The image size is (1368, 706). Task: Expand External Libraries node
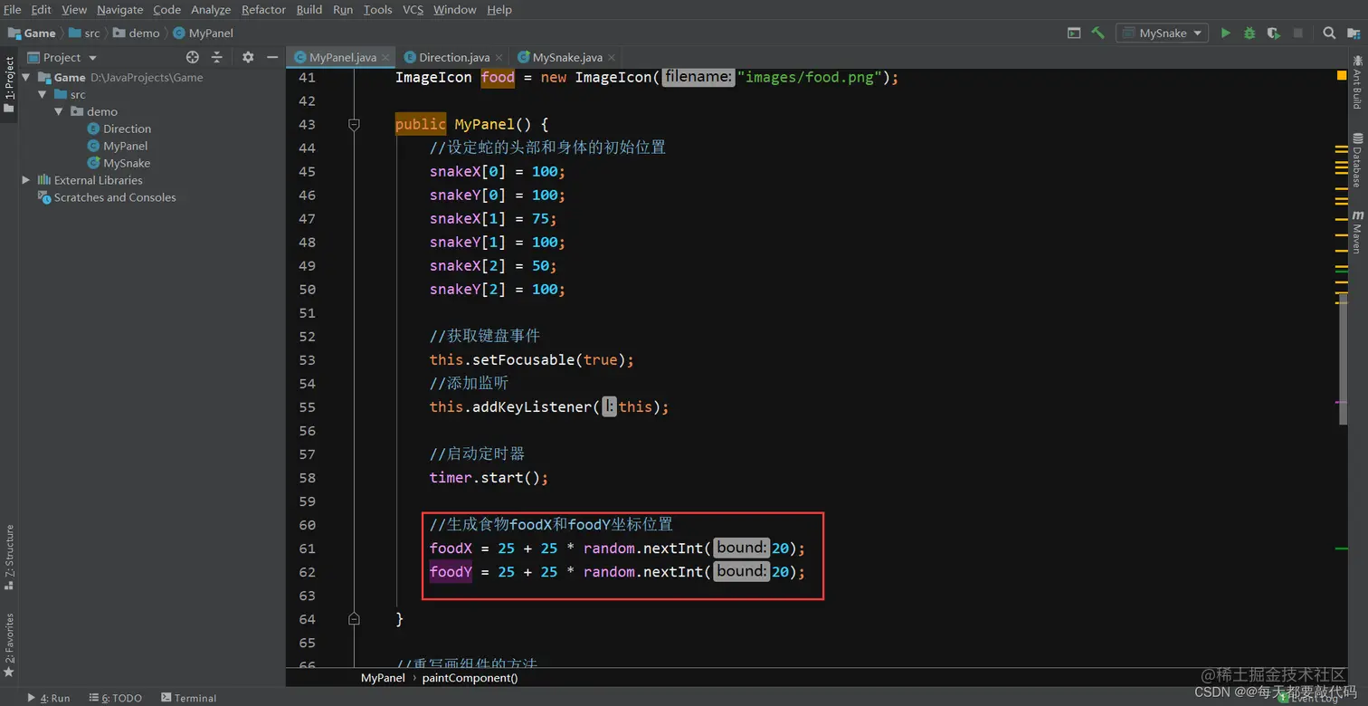pos(26,180)
